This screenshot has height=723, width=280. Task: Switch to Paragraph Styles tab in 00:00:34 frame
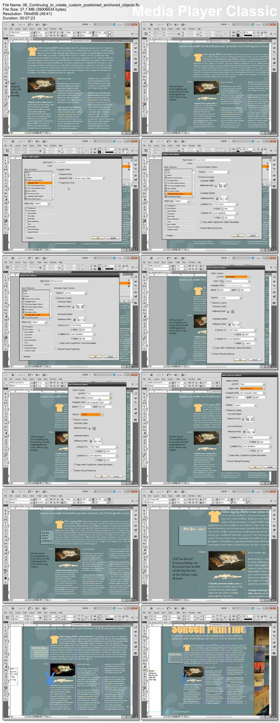81,41
